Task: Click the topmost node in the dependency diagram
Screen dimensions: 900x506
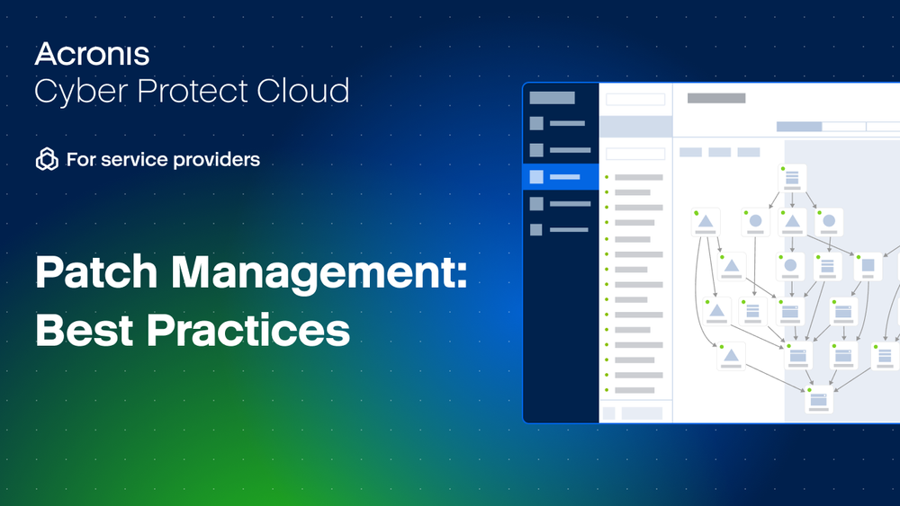Action: [x=792, y=178]
